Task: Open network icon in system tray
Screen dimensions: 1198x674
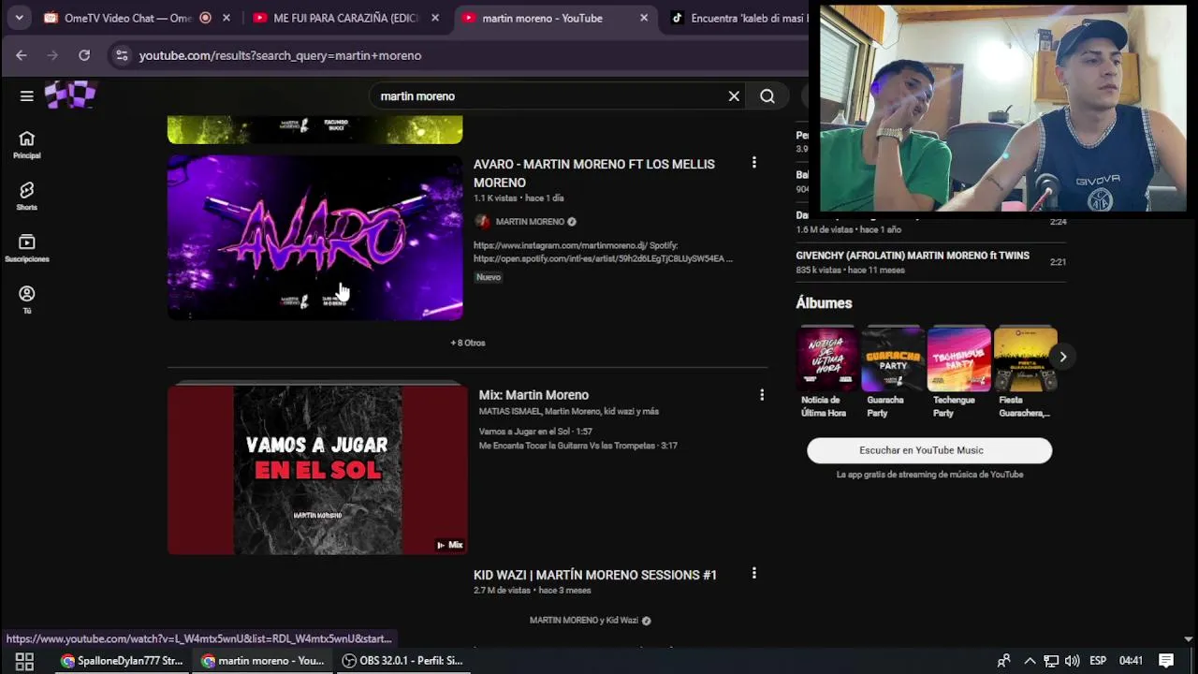Action: [1051, 661]
